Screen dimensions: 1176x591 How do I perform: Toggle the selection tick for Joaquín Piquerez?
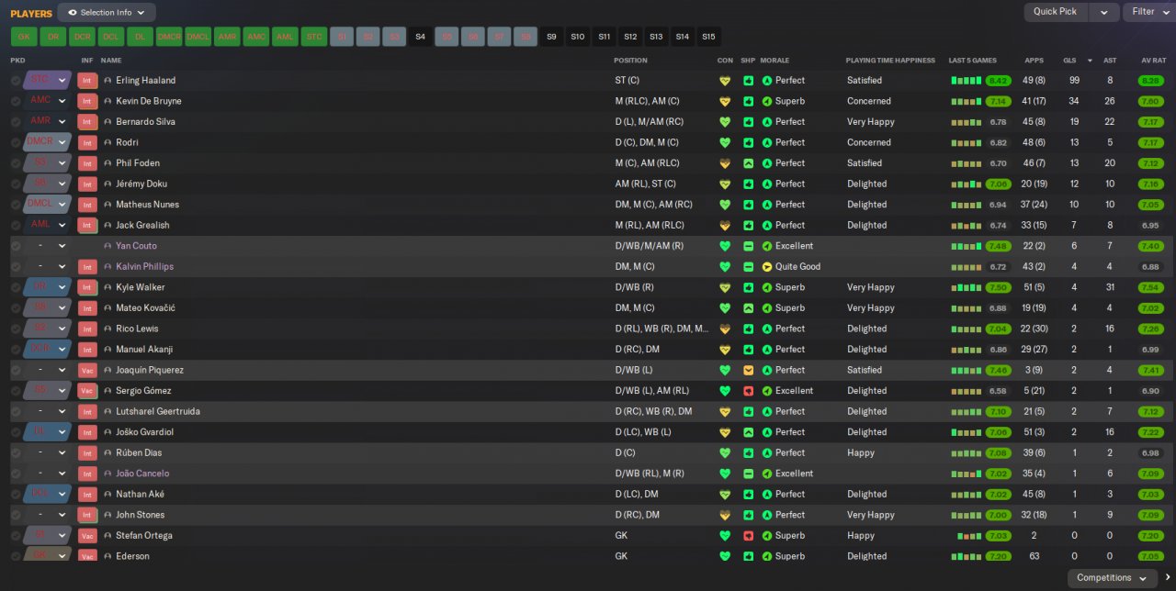(x=16, y=371)
